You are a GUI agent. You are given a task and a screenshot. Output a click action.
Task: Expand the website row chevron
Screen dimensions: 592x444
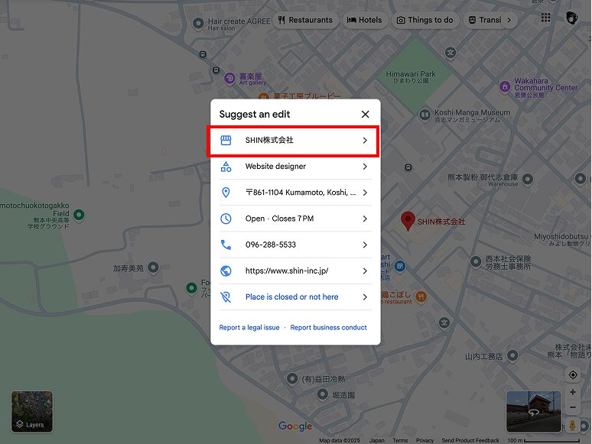pyautogui.click(x=365, y=271)
